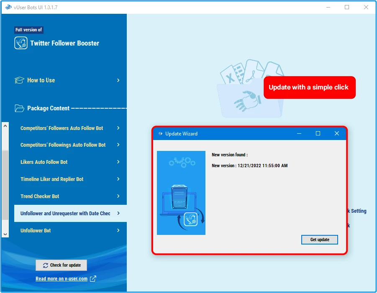Select Unfollower Bot item
The width and height of the screenshot is (377, 293).
(x=70, y=231)
